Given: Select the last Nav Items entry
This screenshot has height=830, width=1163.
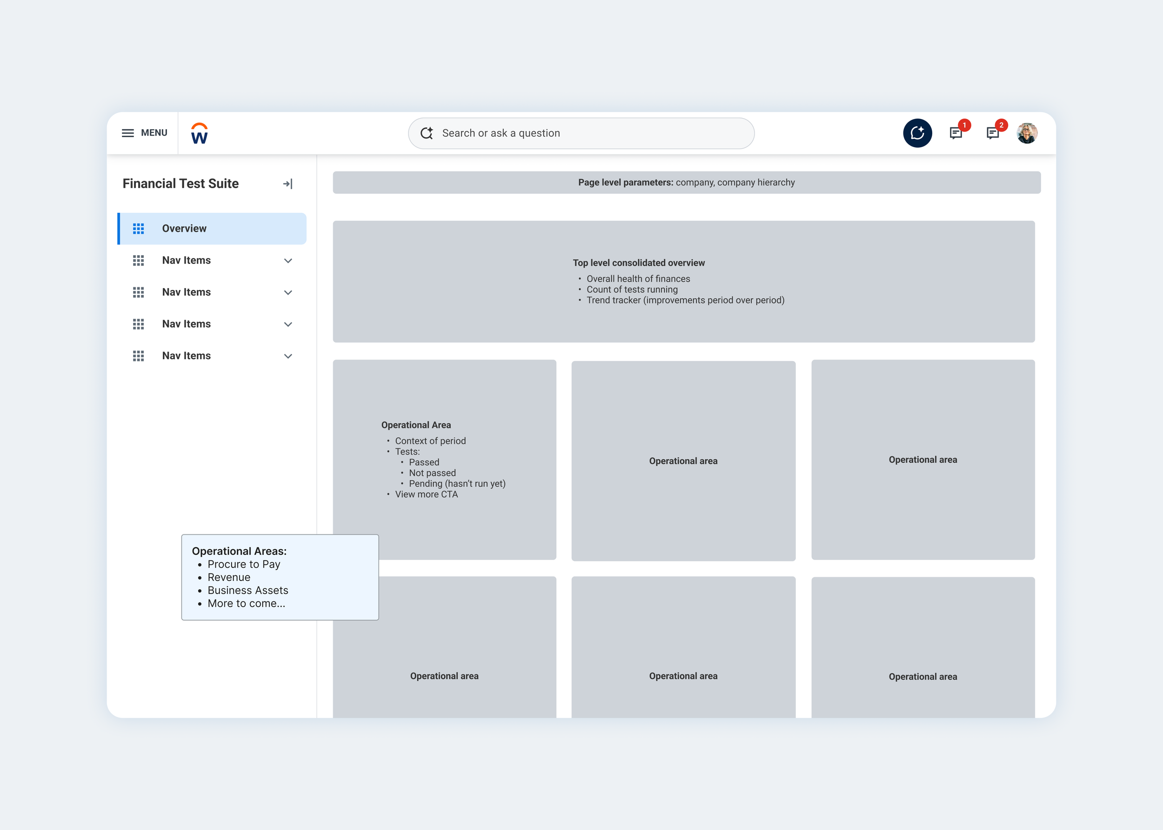Looking at the screenshot, I should point(186,356).
